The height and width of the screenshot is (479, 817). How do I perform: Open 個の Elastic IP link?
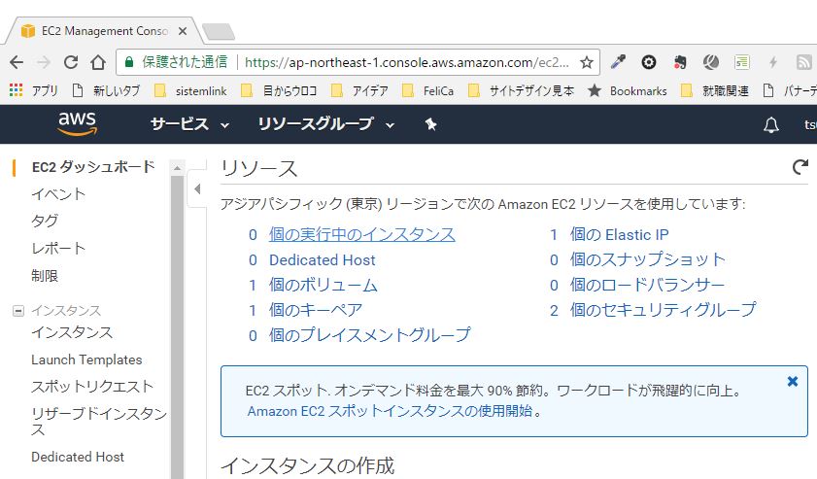[620, 234]
